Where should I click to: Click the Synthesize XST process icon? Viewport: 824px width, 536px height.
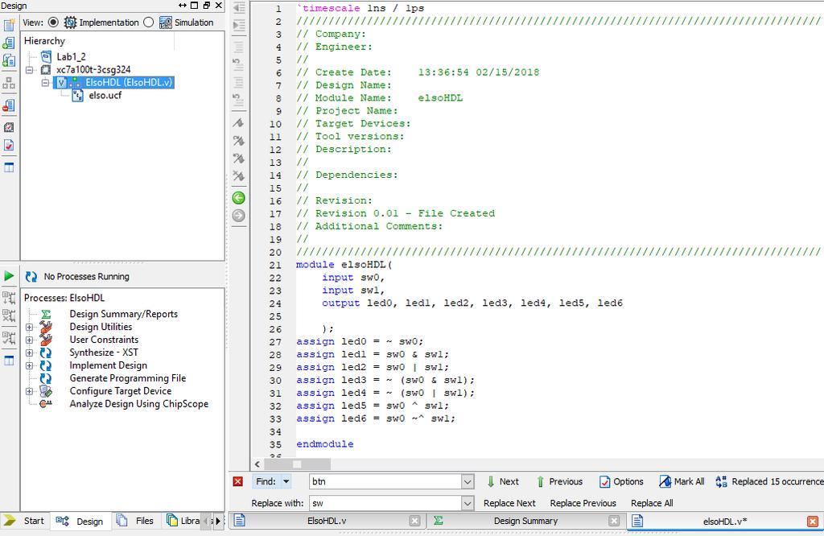[46, 353]
